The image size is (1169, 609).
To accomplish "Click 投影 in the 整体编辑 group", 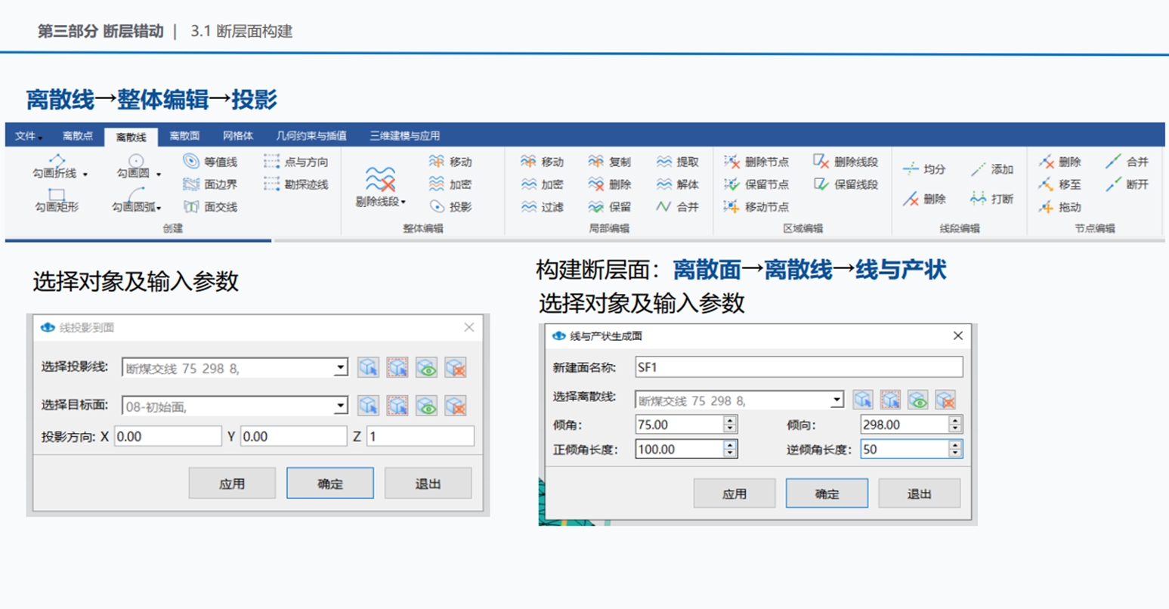I will (x=450, y=207).
